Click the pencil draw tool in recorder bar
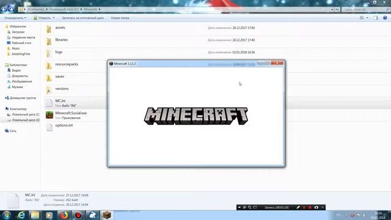The image size is (391, 220). (298, 207)
